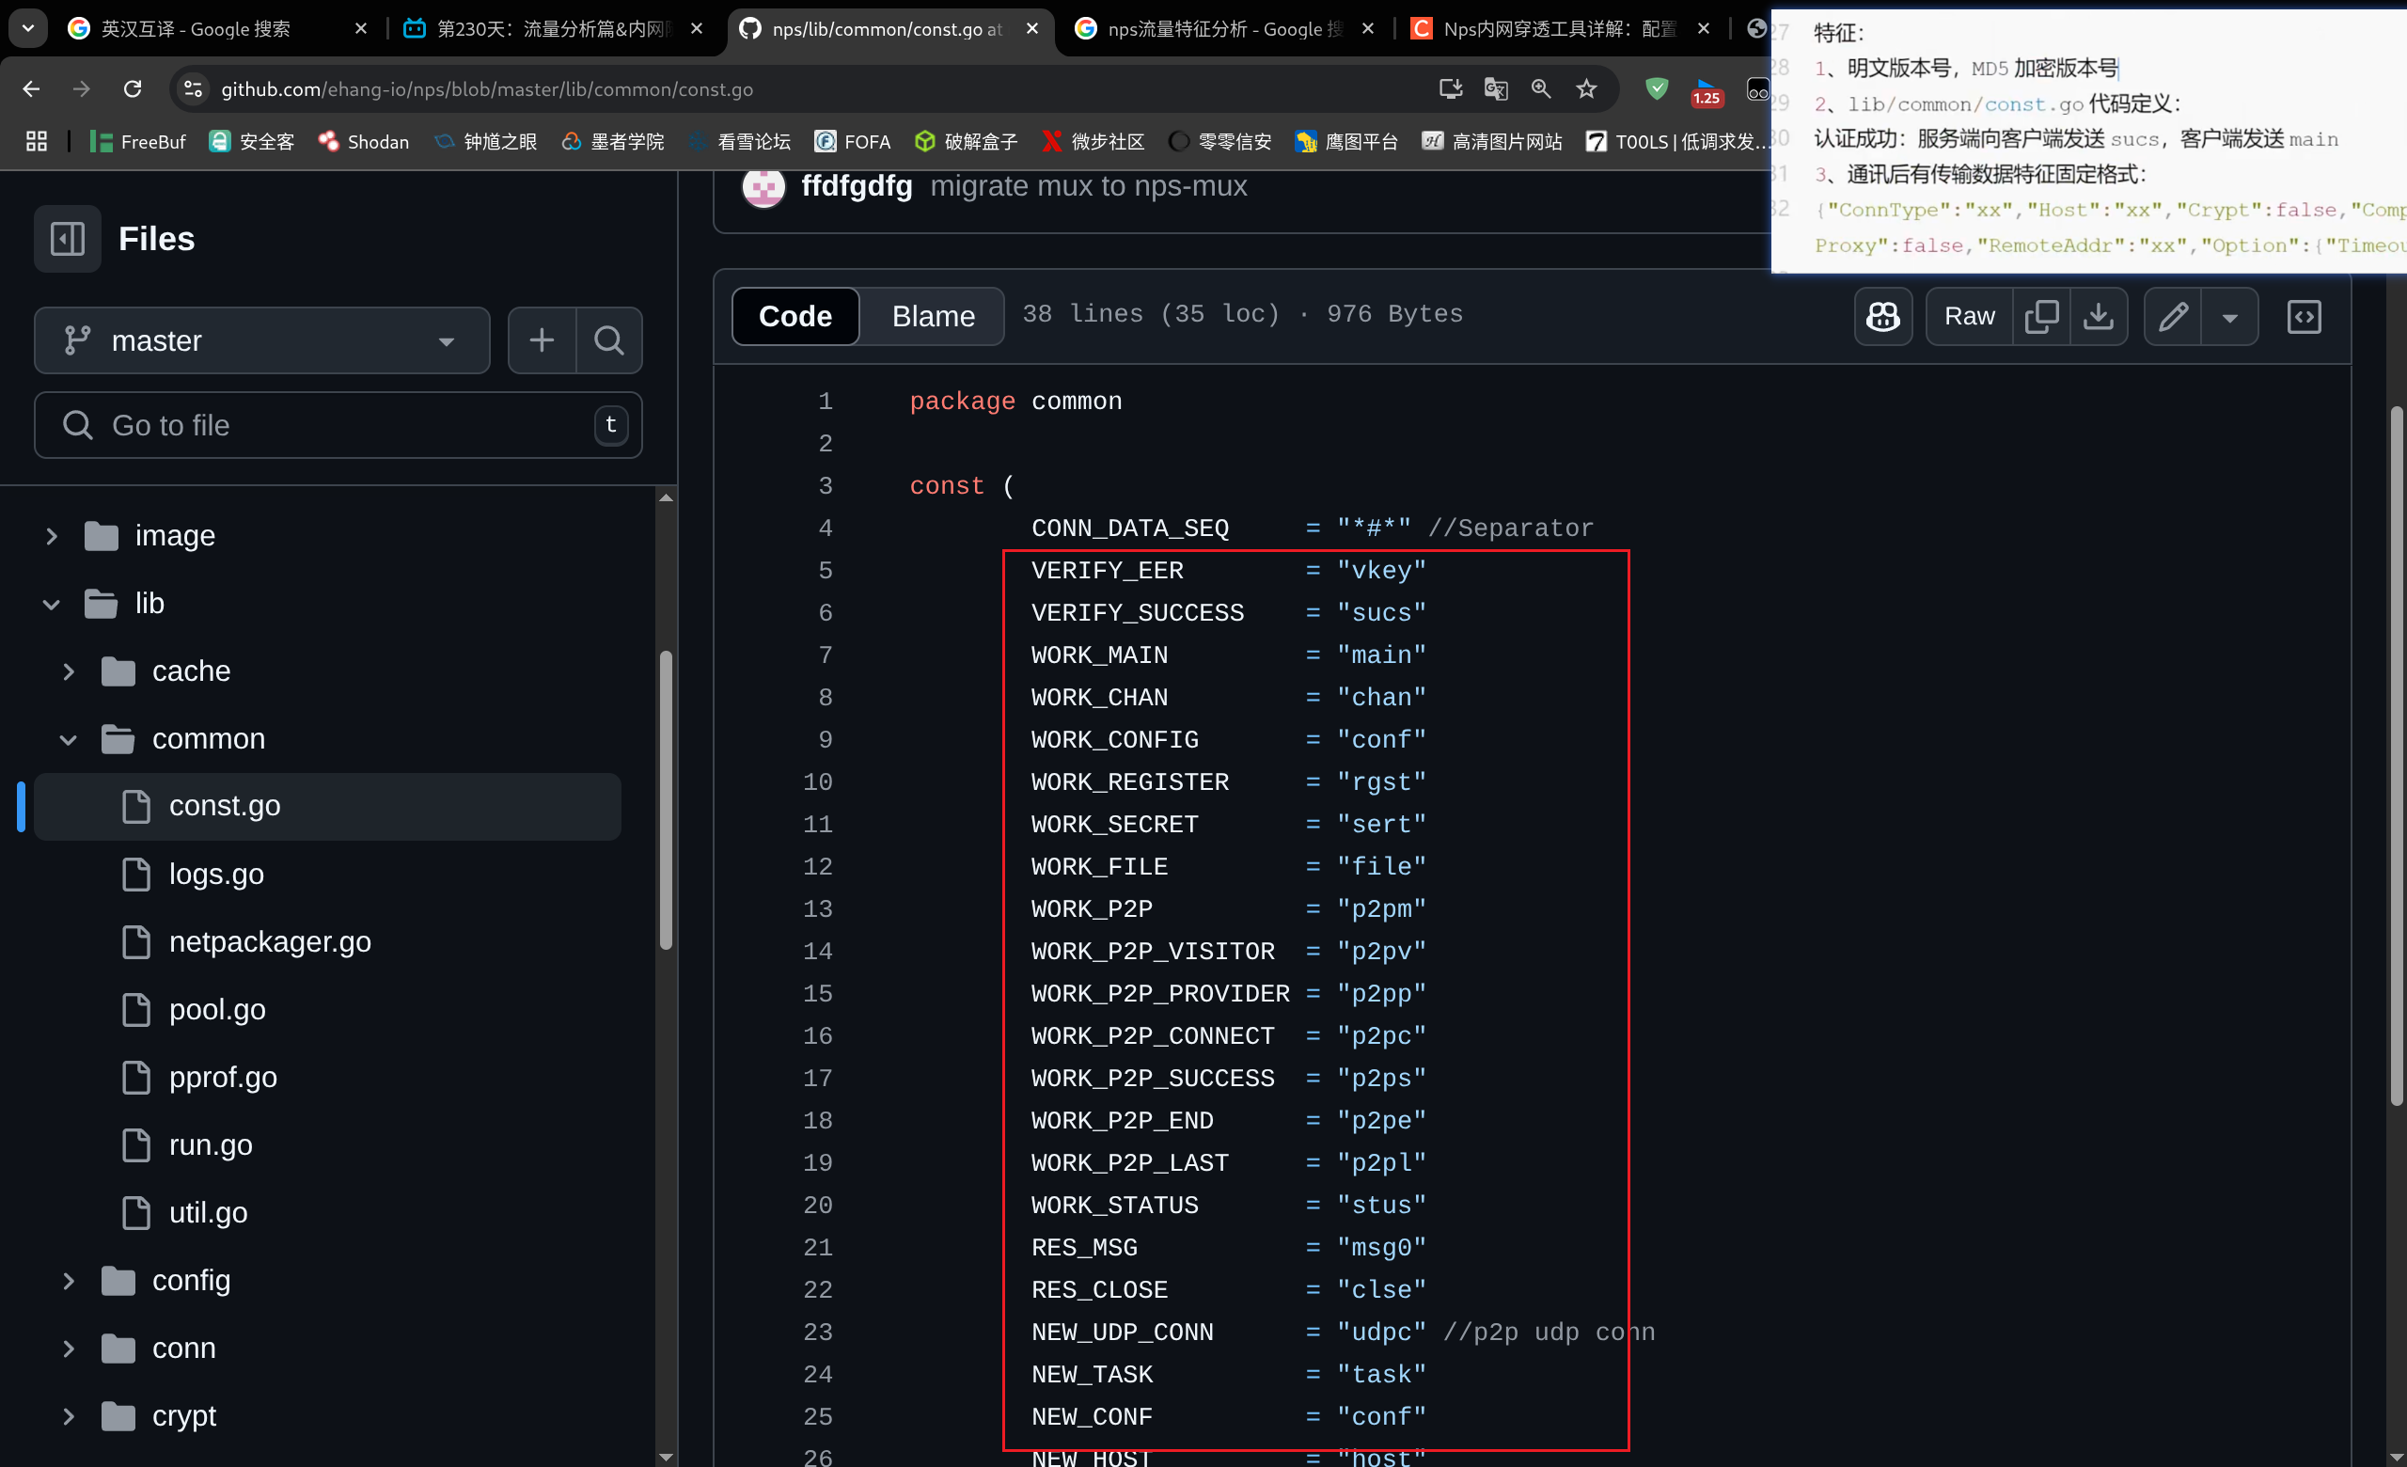The image size is (2407, 1467).
Task: Bookmark page with star icon
Action: pos(1586,89)
